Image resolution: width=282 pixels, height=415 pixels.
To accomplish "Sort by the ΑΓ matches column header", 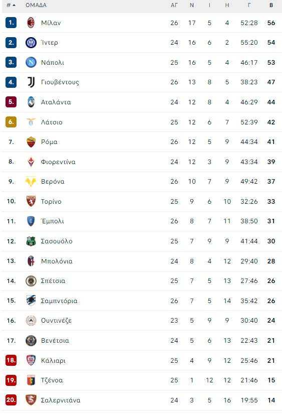I will [174, 5].
